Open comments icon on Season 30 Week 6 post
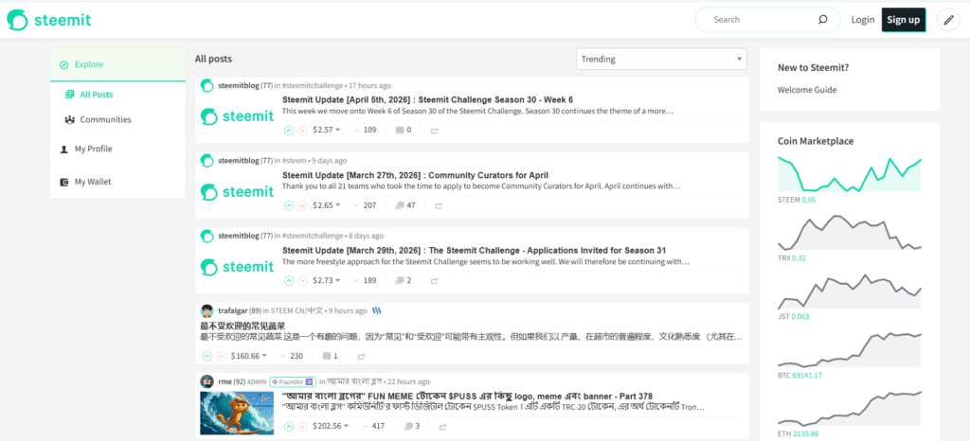 400,131
